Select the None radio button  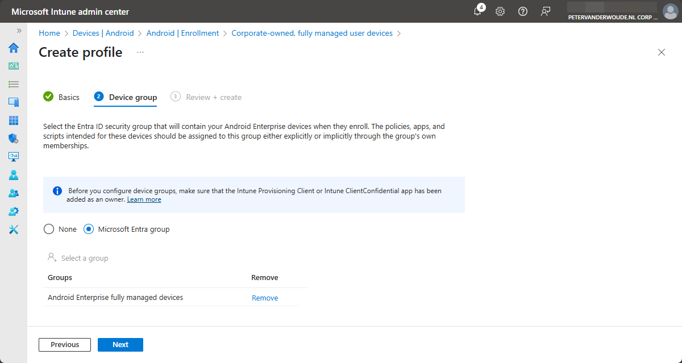(x=49, y=229)
